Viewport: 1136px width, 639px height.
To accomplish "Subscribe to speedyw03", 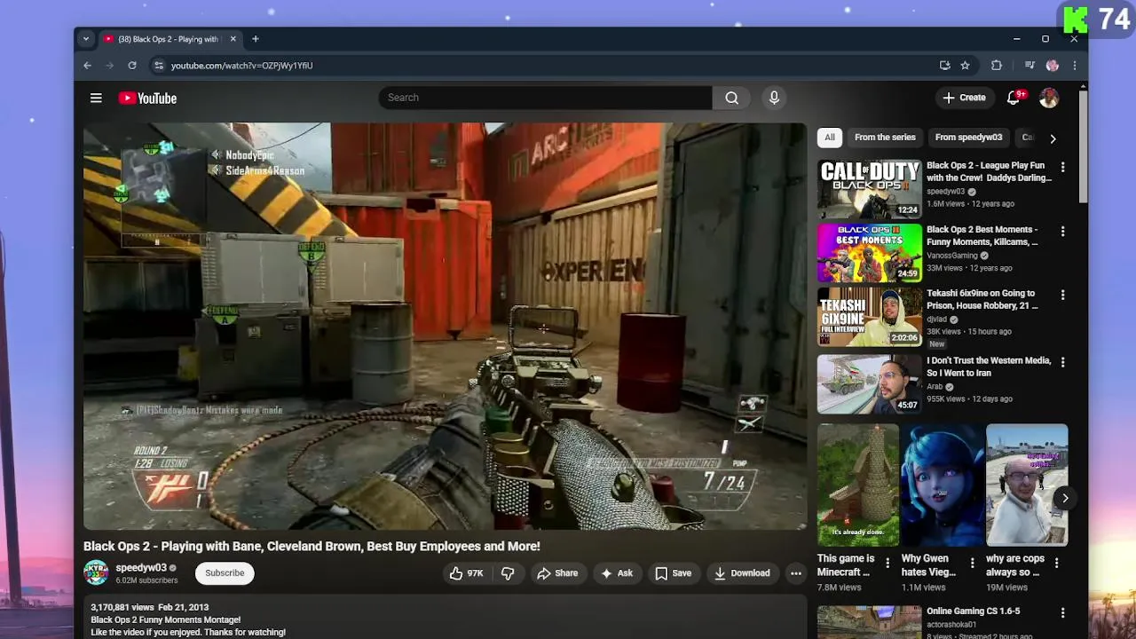I will coord(225,573).
